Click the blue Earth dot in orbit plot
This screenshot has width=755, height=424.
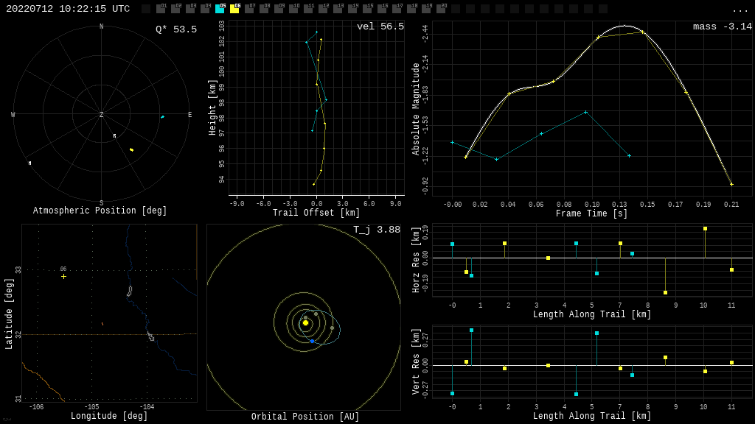312,342
